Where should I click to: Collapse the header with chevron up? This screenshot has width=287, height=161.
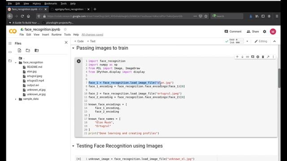coord(274,41)
